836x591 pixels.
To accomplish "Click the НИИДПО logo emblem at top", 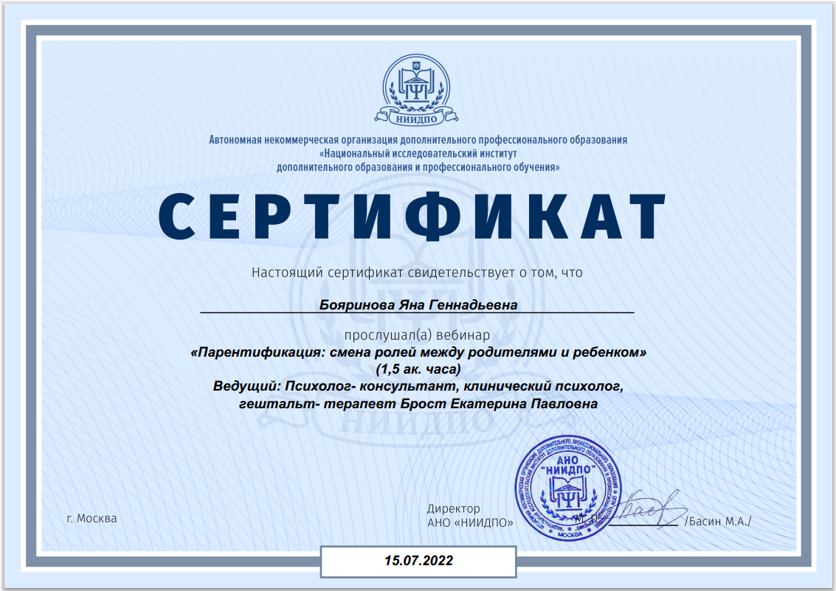I will coord(416,89).
